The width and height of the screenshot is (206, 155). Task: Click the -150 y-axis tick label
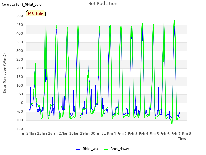(x=19, y=129)
